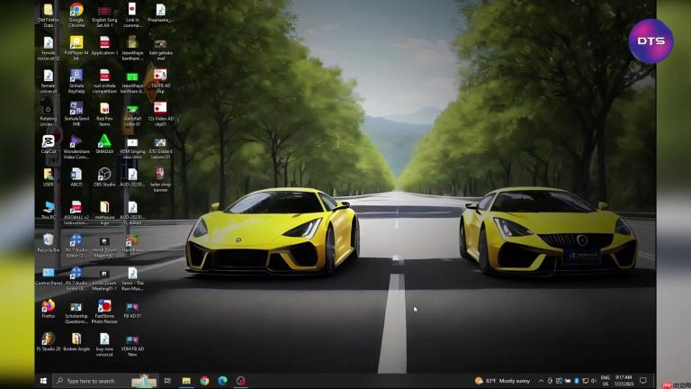This screenshot has height=389, width=691.
Task: Select the USER folder icon
Action: (x=48, y=177)
